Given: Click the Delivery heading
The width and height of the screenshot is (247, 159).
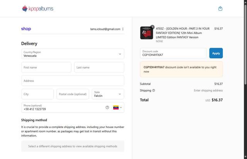Looking at the screenshot, I should click(29, 43).
